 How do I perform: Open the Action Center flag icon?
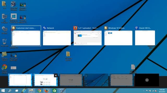click(147, 91)
